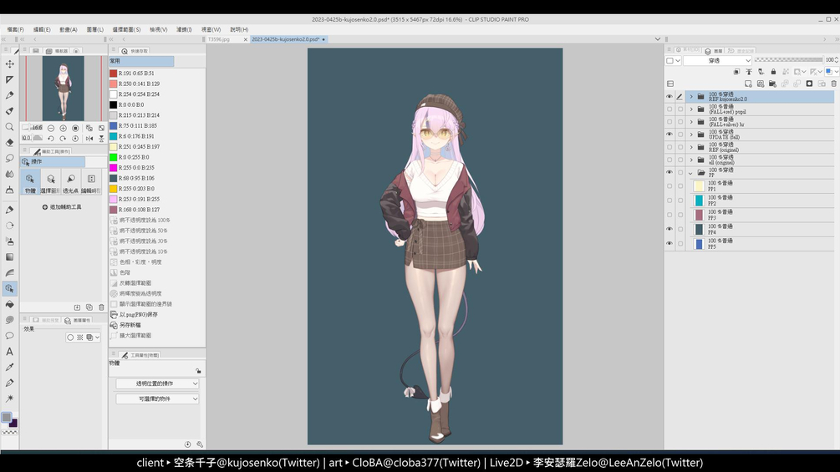The height and width of the screenshot is (472, 840).
Task: Open the Edit (E) menu
Action: pyautogui.click(x=41, y=29)
